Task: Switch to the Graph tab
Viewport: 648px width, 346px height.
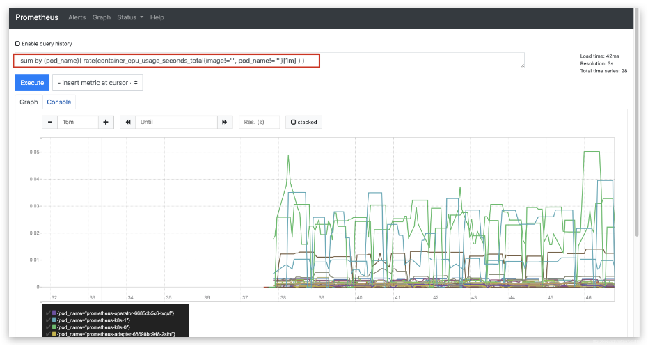Action: click(29, 102)
